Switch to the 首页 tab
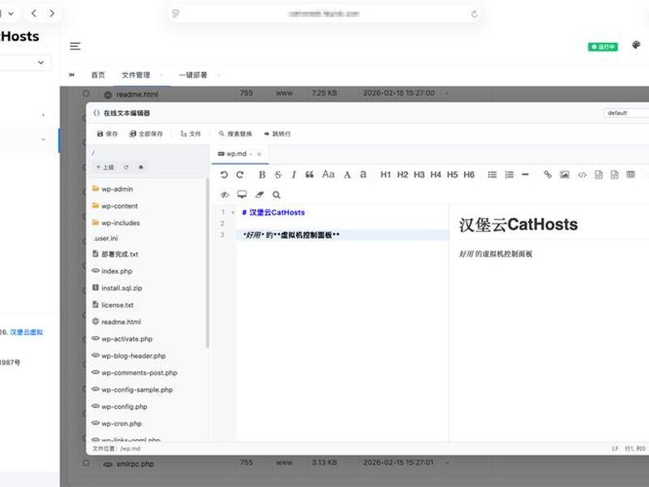The image size is (649, 487). click(98, 75)
